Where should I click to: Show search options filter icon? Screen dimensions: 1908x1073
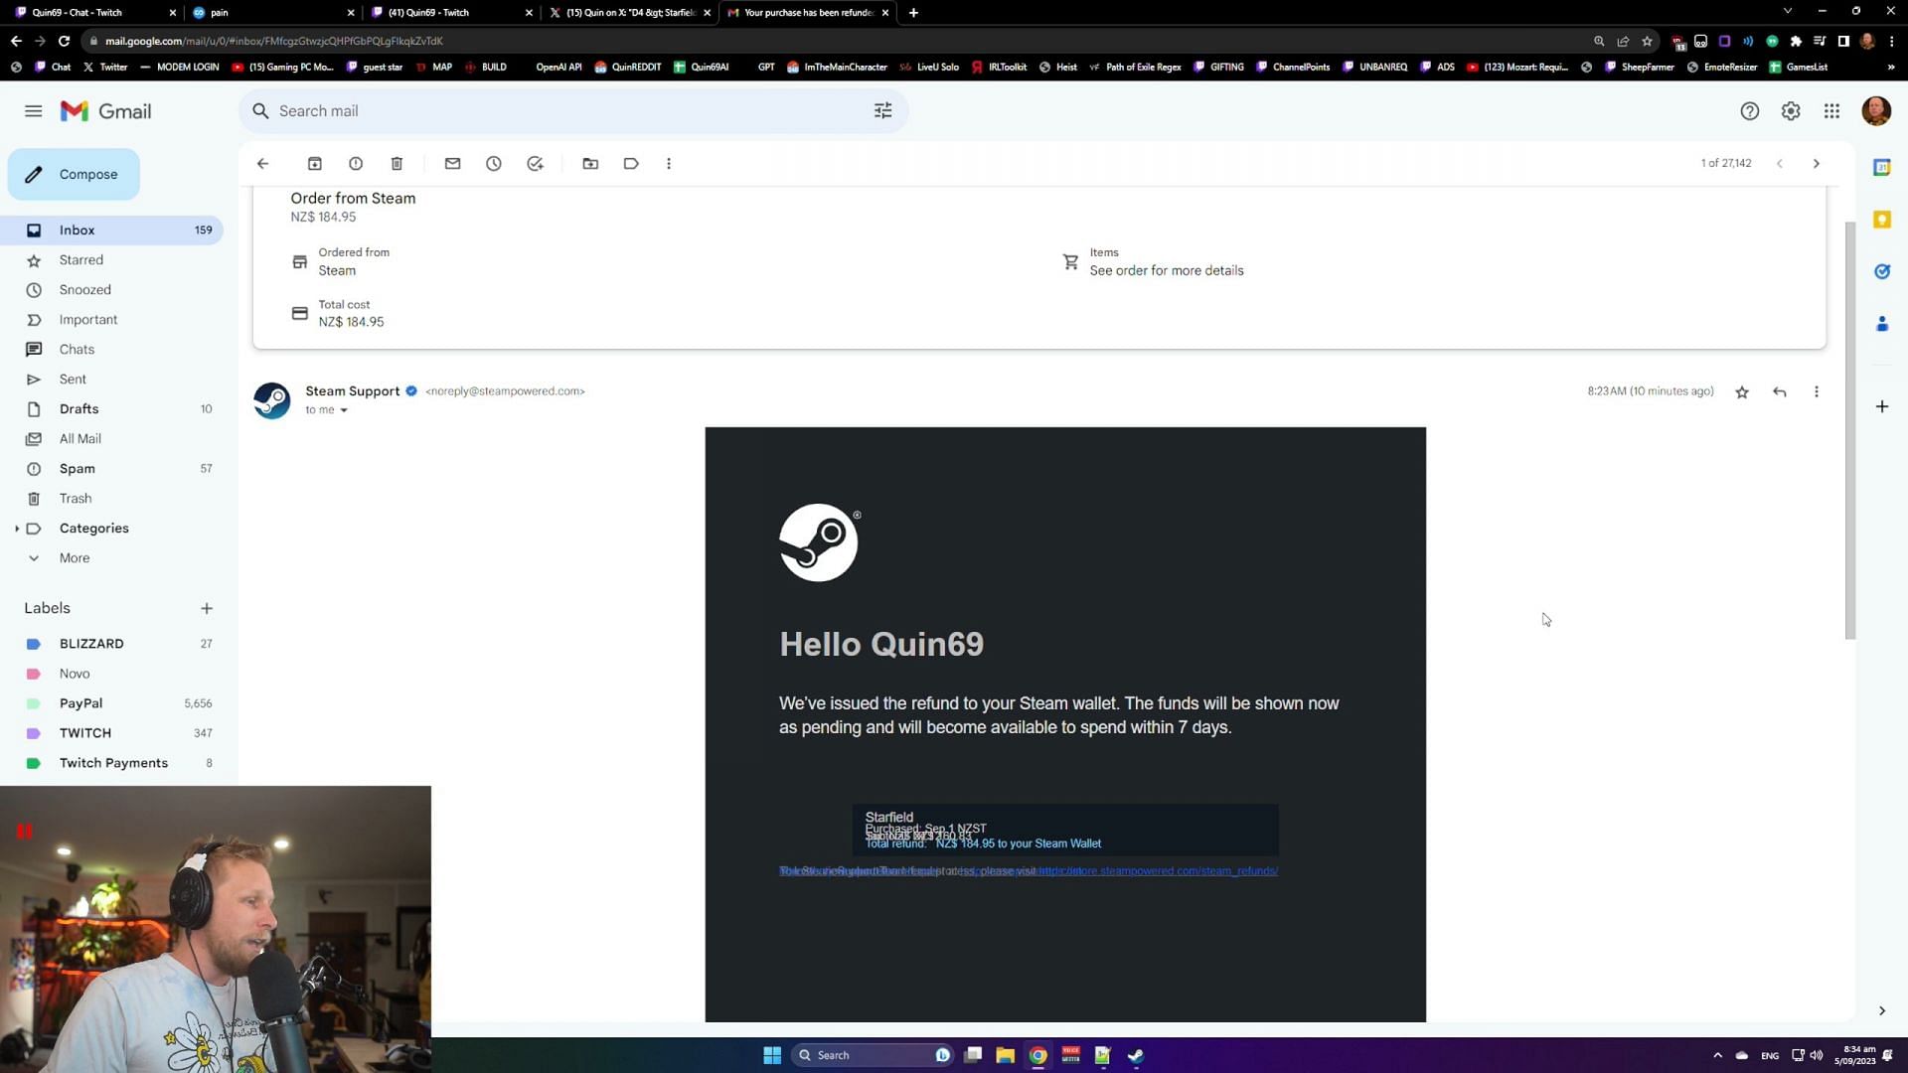pos(882,111)
